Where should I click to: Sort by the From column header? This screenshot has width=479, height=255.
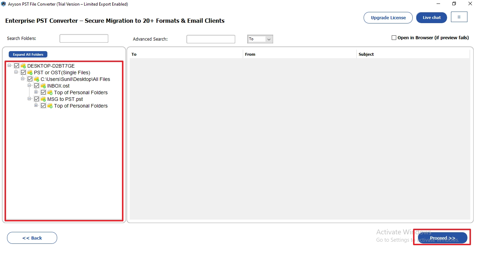[x=300, y=54]
